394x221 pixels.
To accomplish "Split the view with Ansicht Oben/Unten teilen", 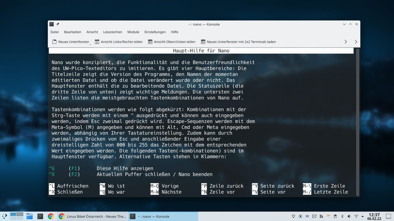I will point(171,42).
